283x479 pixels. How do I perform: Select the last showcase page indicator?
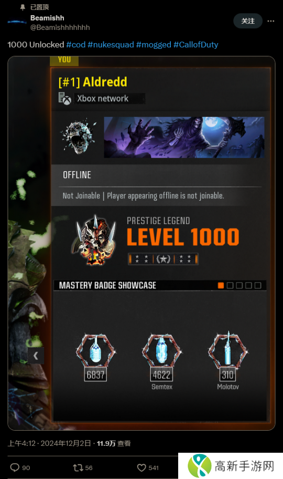pos(258,285)
